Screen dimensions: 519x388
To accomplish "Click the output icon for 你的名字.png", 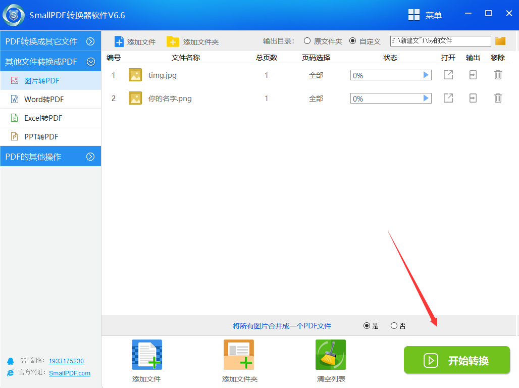I will pyautogui.click(x=473, y=98).
